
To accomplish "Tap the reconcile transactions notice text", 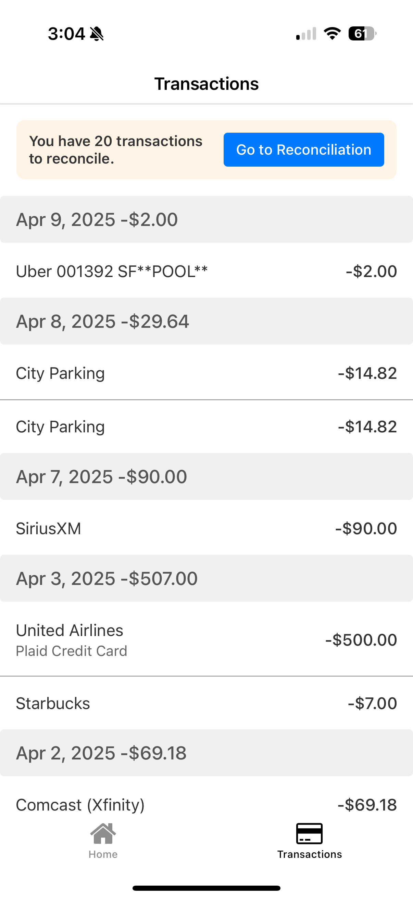I will (x=116, y=150).
